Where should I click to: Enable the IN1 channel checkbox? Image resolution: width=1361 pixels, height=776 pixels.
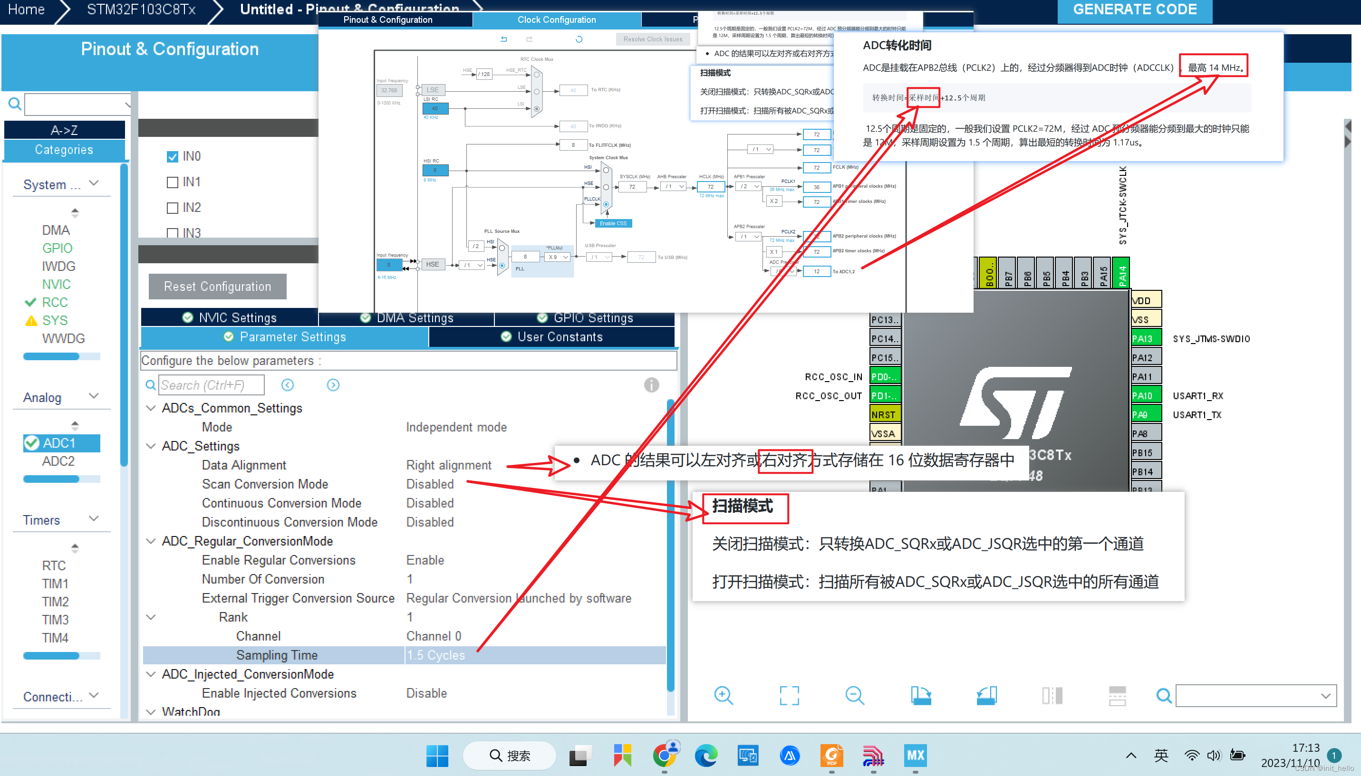[172, 182]
